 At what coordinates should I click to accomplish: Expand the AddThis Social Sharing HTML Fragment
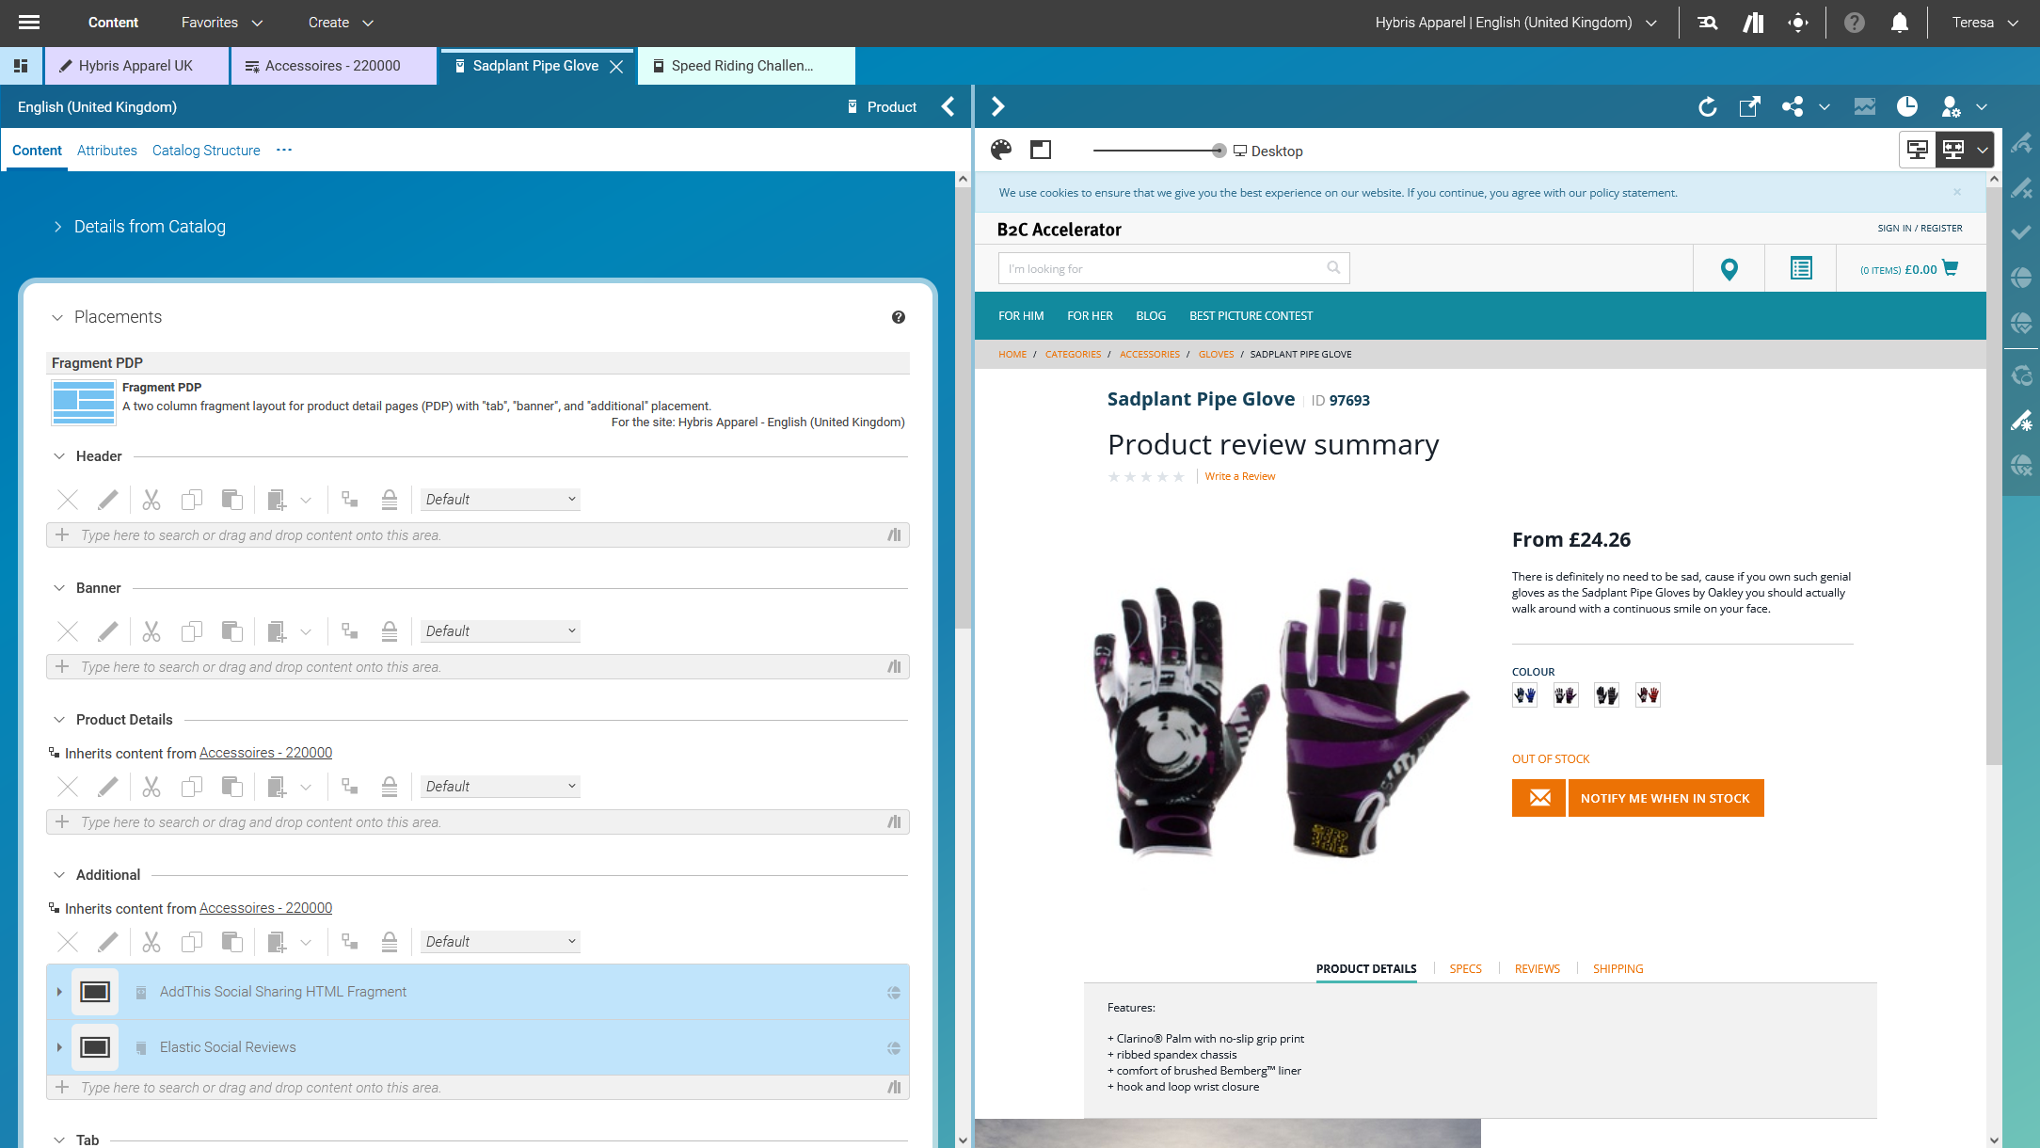(59, 992)
